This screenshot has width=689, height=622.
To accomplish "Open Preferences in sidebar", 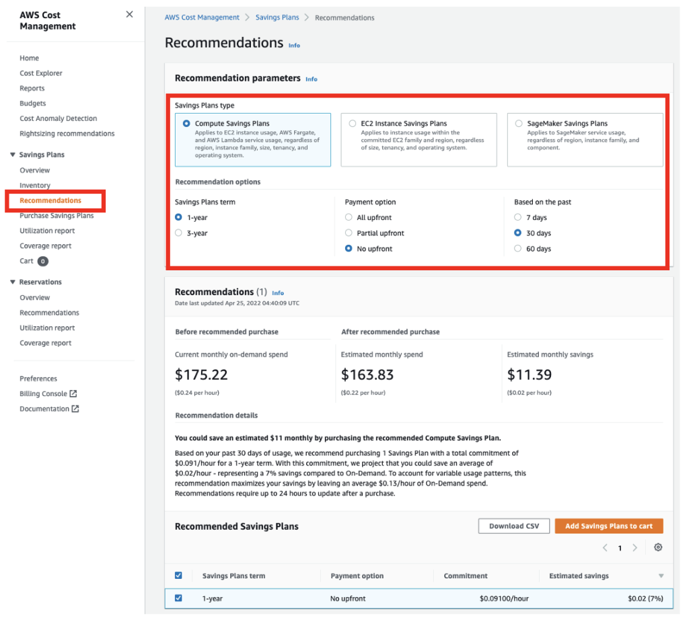I will point(38,379).
